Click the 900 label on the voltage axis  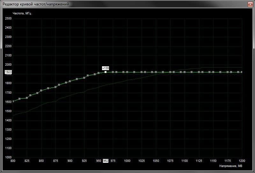tap(70, 161)
